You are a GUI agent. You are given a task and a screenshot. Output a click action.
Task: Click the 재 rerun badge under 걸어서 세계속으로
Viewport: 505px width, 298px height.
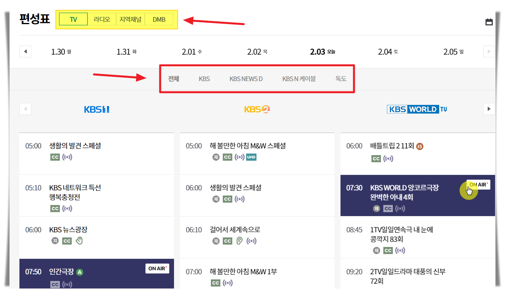pos(216,241)
